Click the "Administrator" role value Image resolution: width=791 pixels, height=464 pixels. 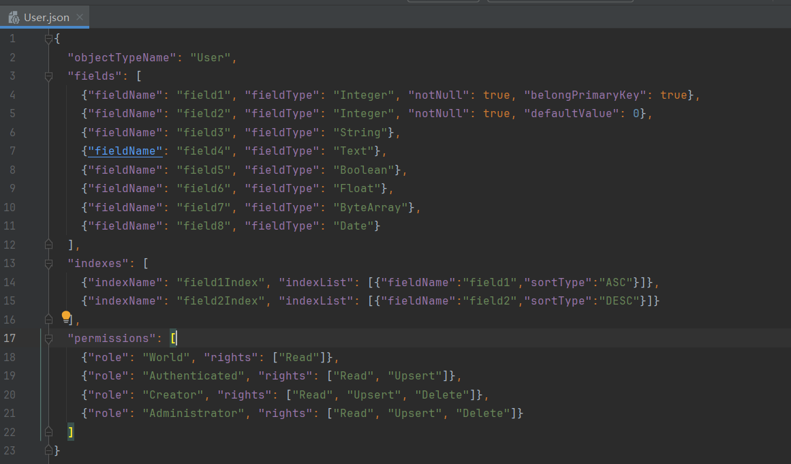193,414
